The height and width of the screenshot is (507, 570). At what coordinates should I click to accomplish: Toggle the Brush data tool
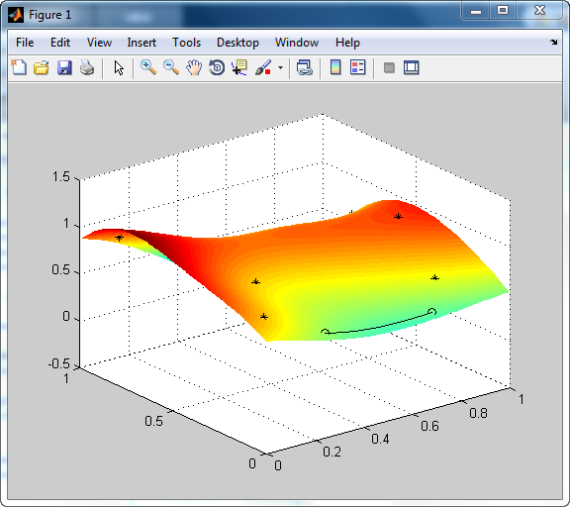pyautogui.click(x=263, y=67)
